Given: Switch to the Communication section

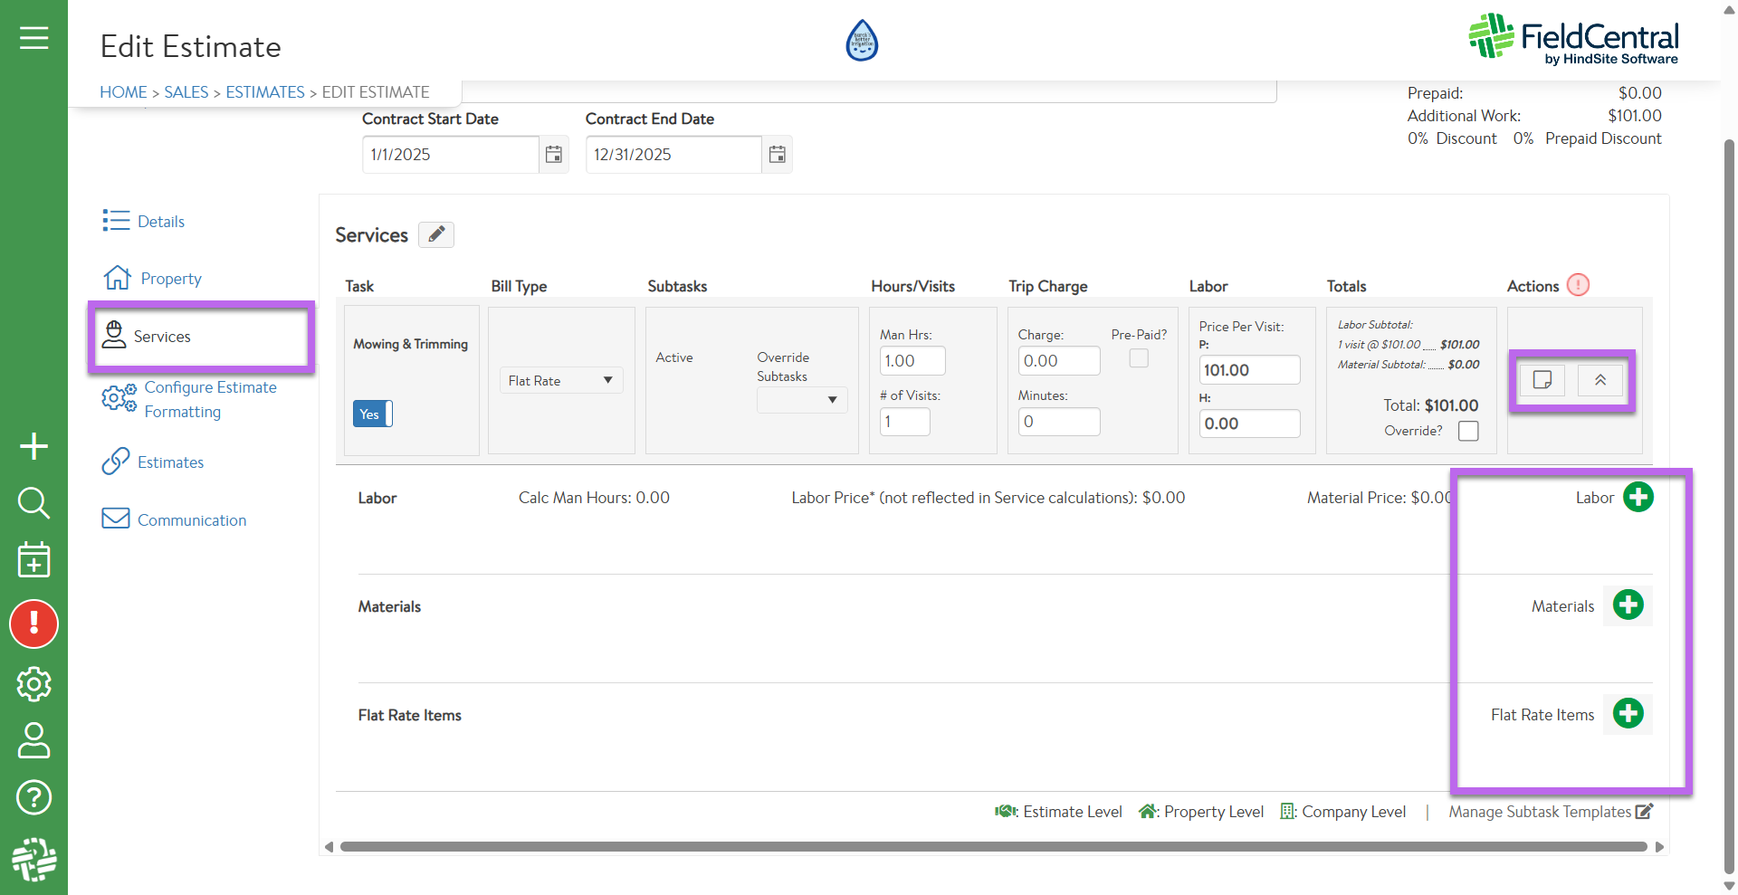Looking at the screenshot, I should coord(192,520).
